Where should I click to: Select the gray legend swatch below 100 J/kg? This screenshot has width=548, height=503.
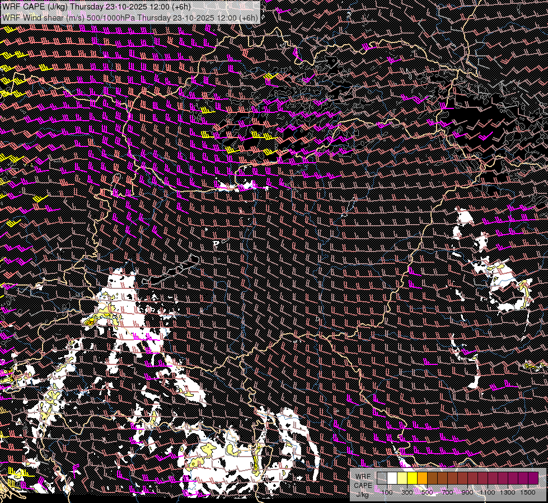(382, 478)
